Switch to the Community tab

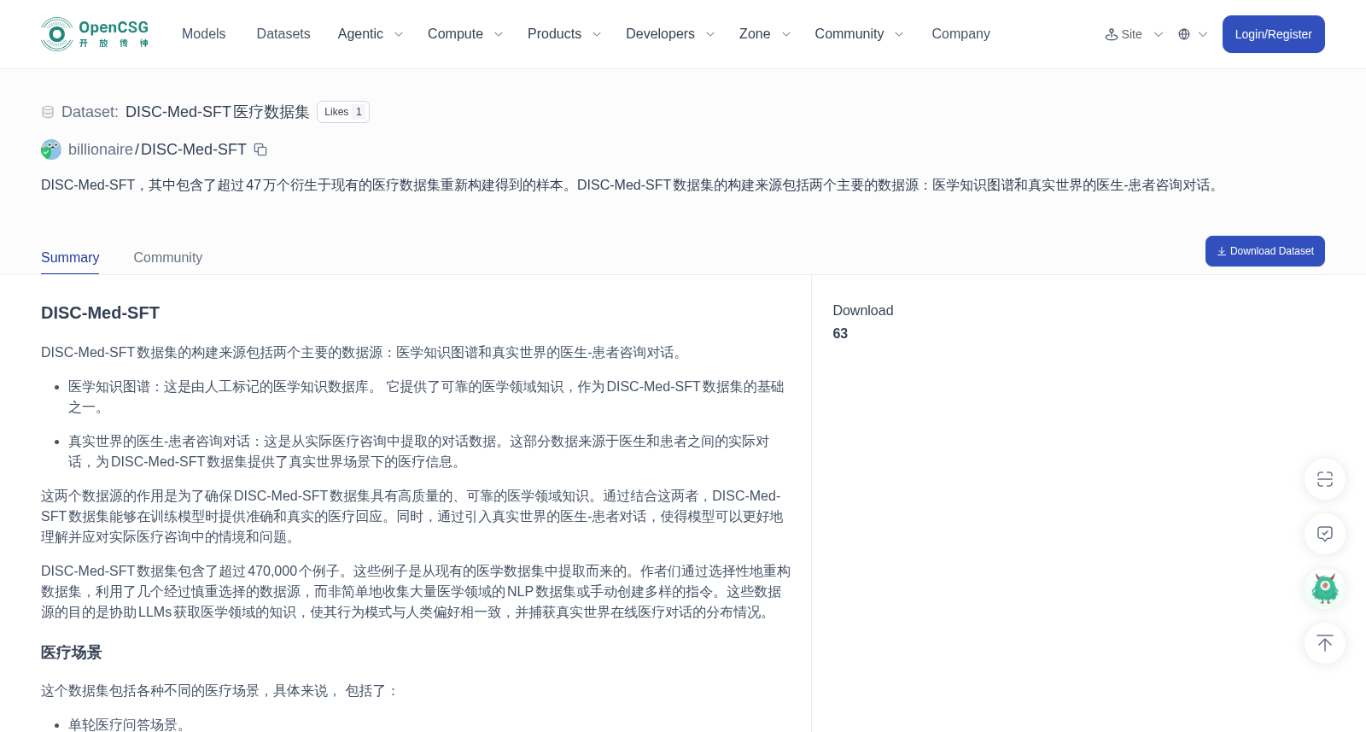168,258
